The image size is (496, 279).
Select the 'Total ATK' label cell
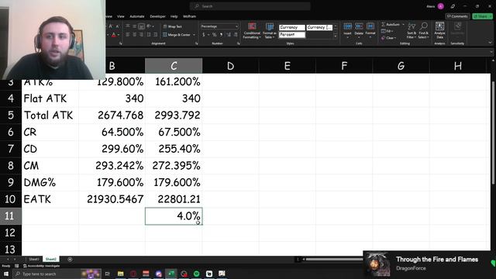50,115
